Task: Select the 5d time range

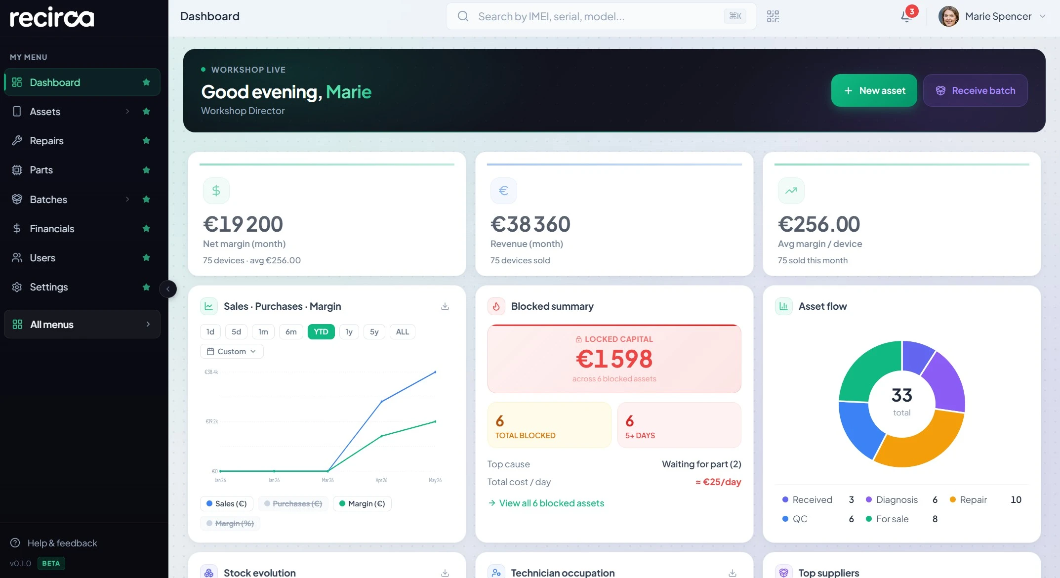Action: [x=237, y=331]
